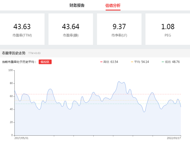
Task: Open the 市盈率(静) 43.64 card
Action: 71,29
